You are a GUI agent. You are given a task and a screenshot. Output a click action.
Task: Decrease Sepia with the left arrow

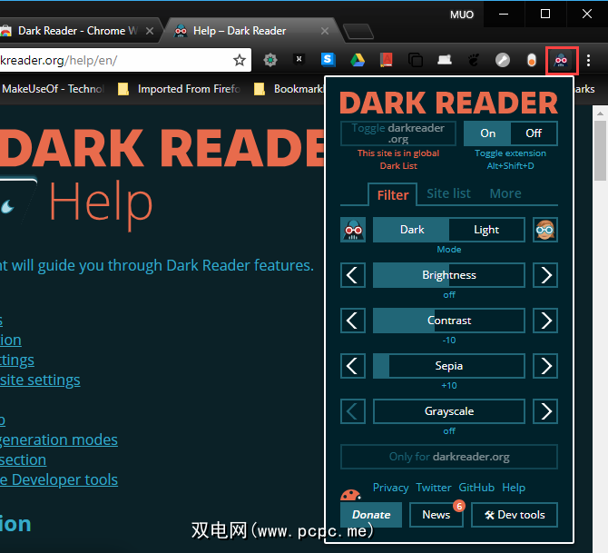tap(353, 366)
